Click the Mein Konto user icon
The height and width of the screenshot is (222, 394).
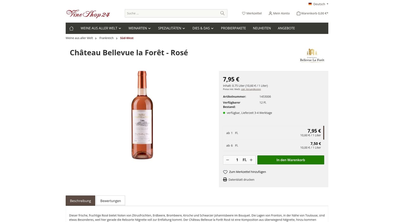[x=270, y=13]
